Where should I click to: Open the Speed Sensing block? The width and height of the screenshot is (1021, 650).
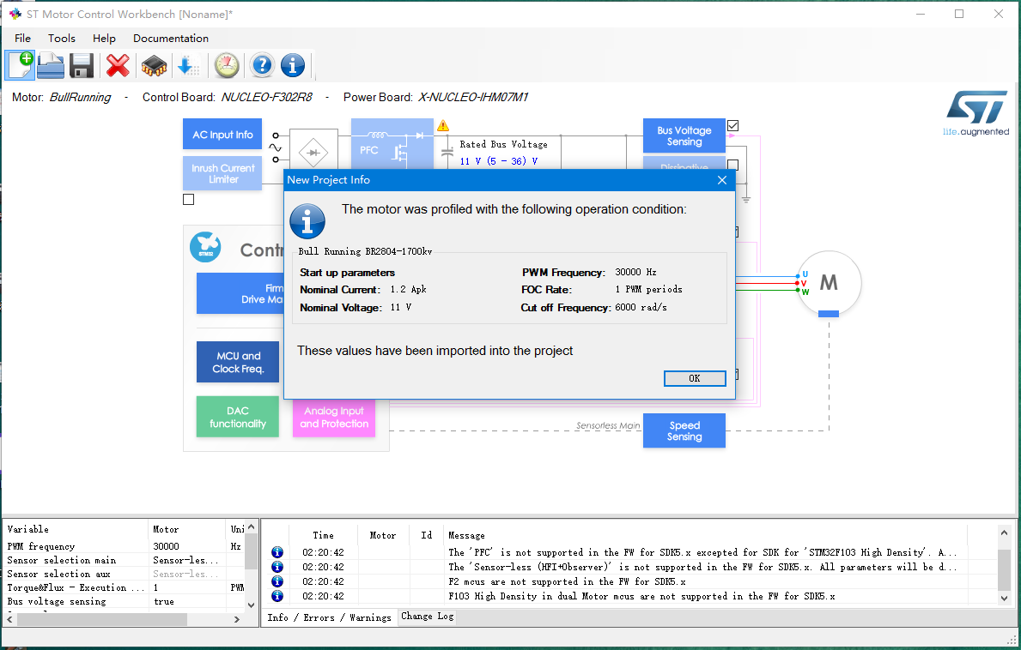(684, 431)
